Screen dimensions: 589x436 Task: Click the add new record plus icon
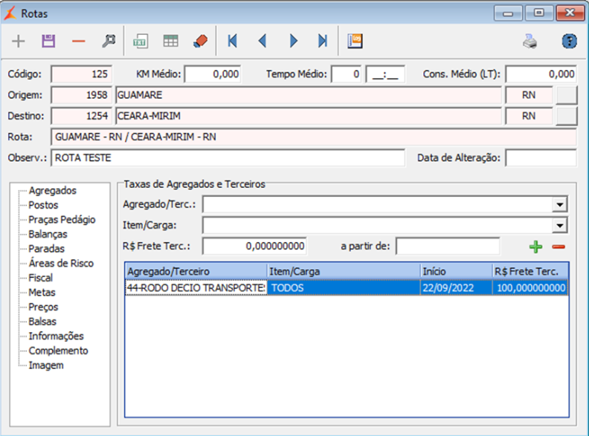[x=19, y=42]
